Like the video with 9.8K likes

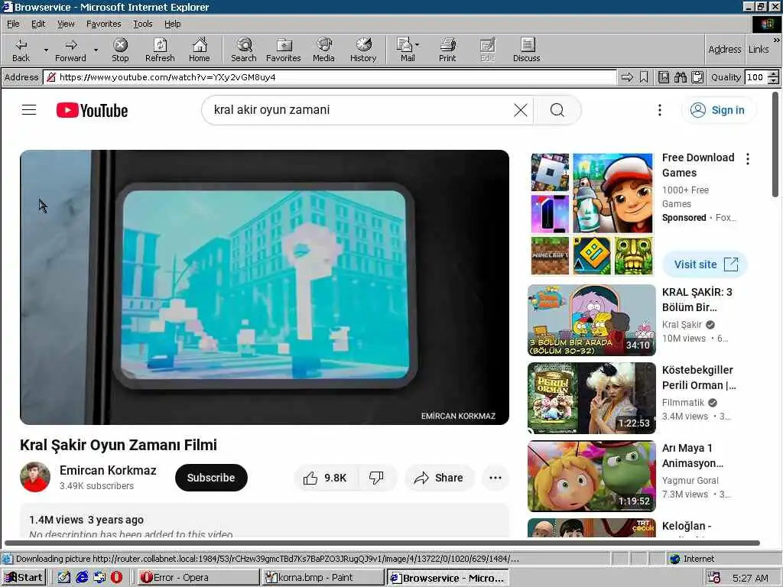[x=325, y=478]
